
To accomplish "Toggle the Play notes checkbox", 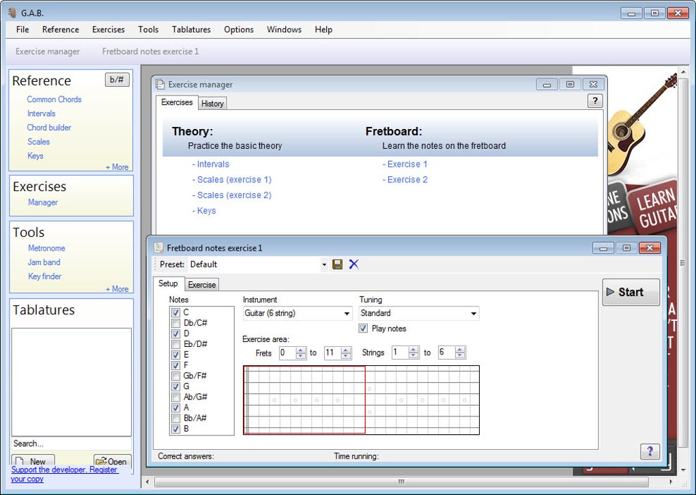I will click(x=363, y=328).
